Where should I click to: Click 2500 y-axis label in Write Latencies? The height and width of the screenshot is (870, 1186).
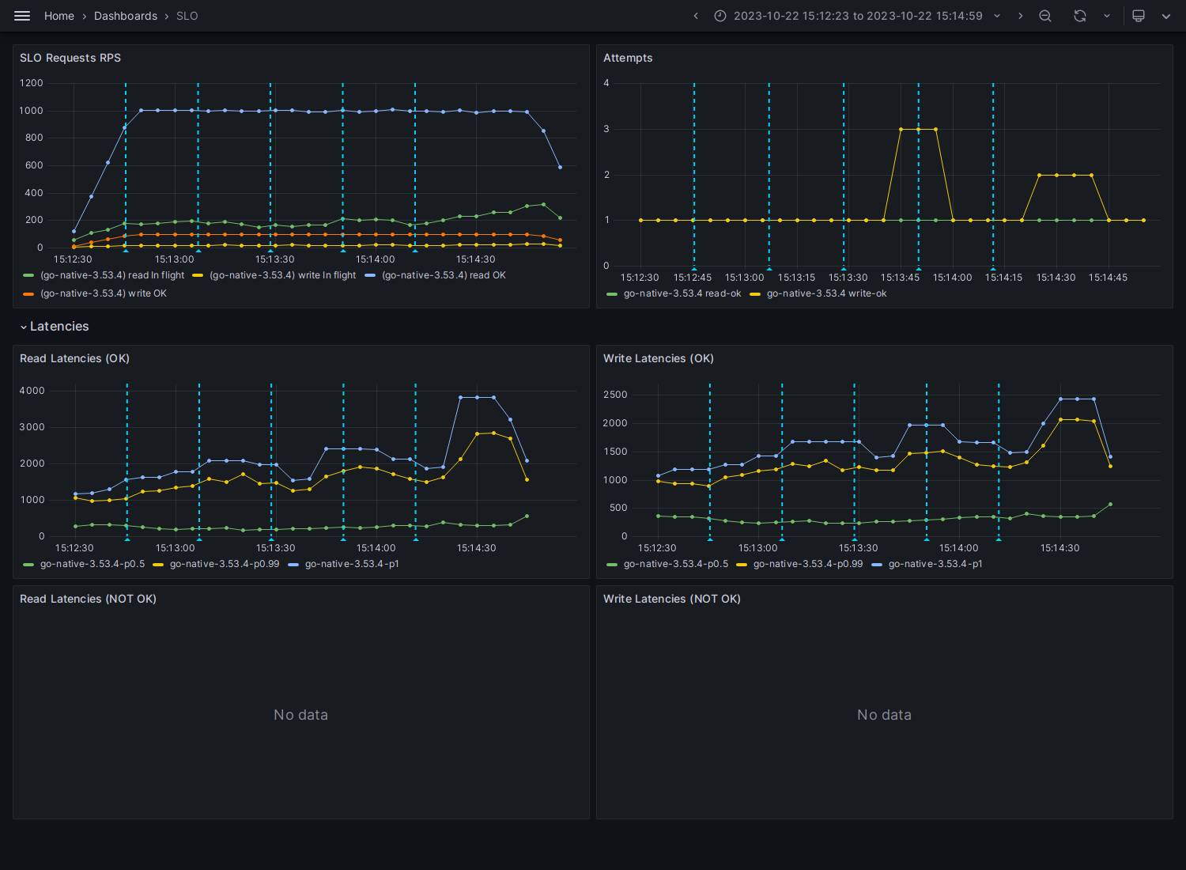click(615, 395)
